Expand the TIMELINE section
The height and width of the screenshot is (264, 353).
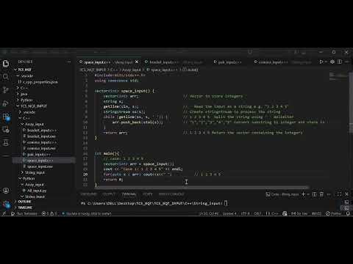(x=25, y=208)
